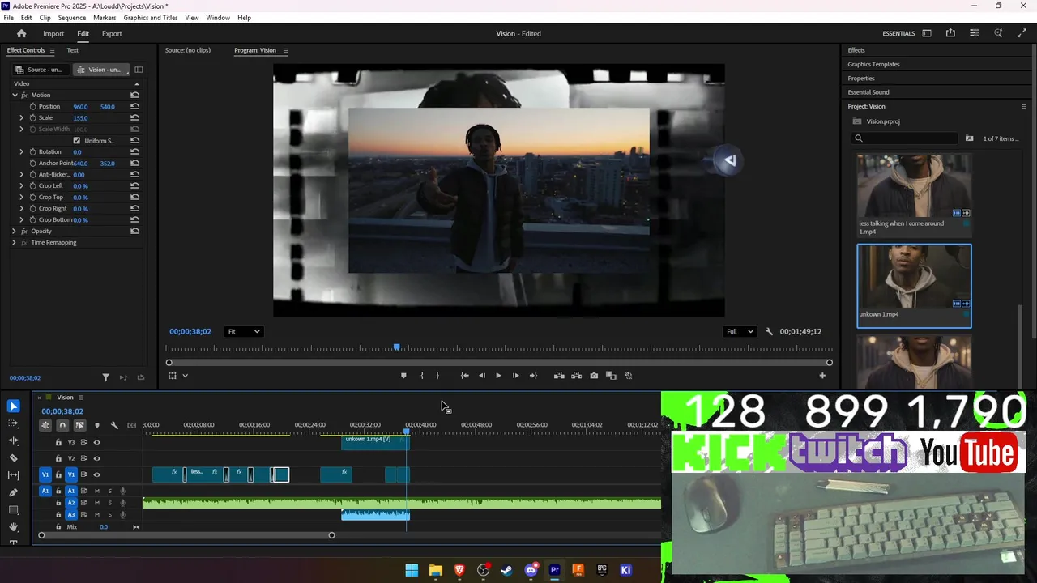Viewport: 1037px width, 583px height.
Task: Expand the Rotation property
Action: 22,151
